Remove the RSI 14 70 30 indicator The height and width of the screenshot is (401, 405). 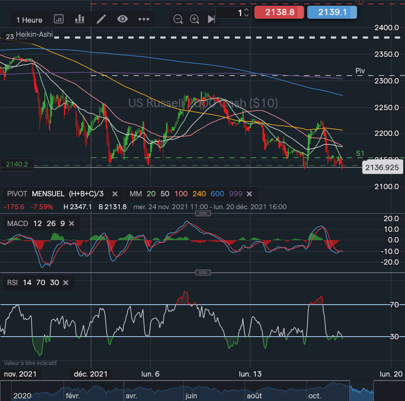(66, 282)
